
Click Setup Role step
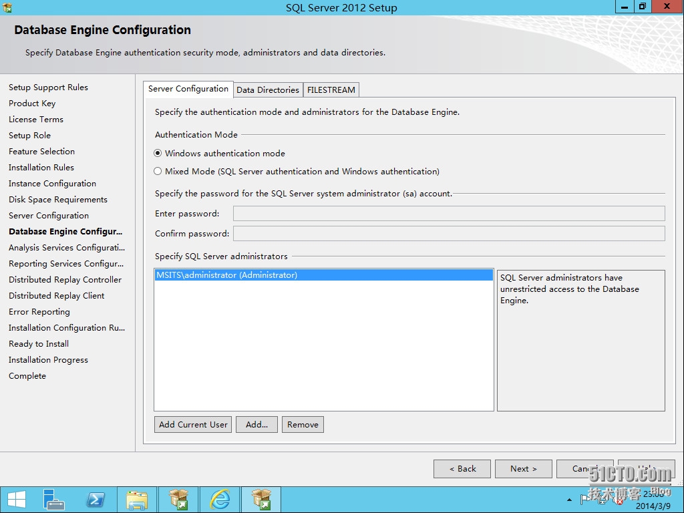(x=29, y=135)
